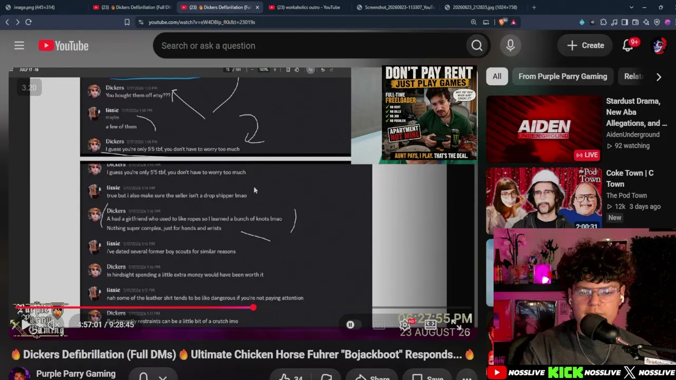
Task: Open video settings gear with HD badge
Action: (x=406, y=324)
